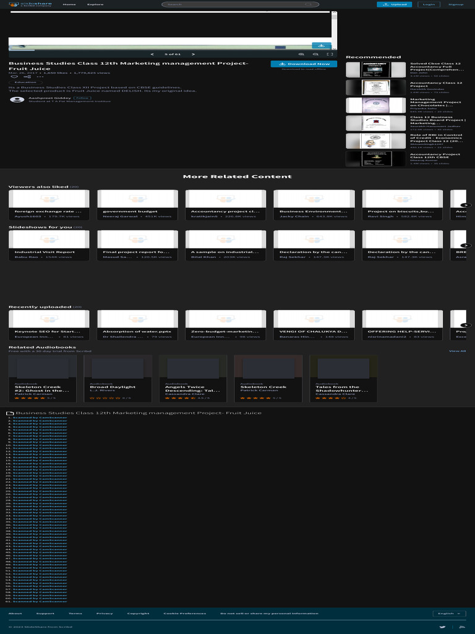Open Angels Twice Descending audiobook
This screenshot has width=475, height=634.
193,378
